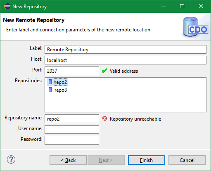
Task: Click the help question mark icon
Action: click(x=11, y=159)
